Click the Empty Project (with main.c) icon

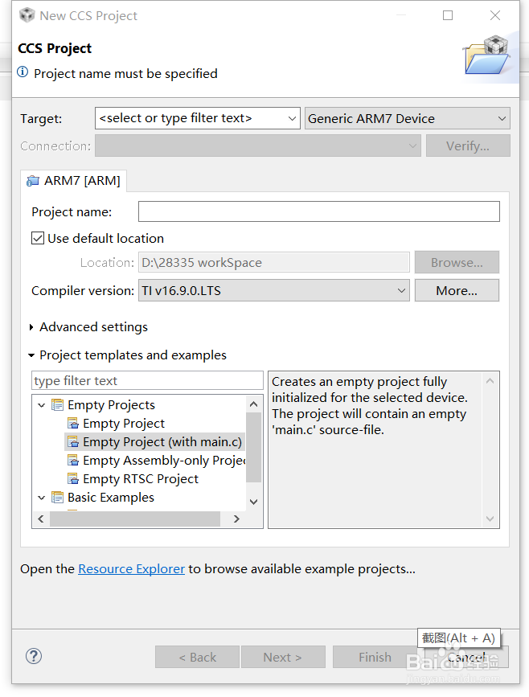click(73, 442)
